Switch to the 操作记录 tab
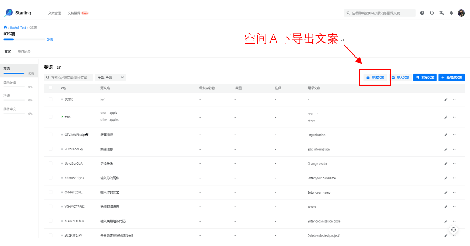 click(x=24, y=52)
